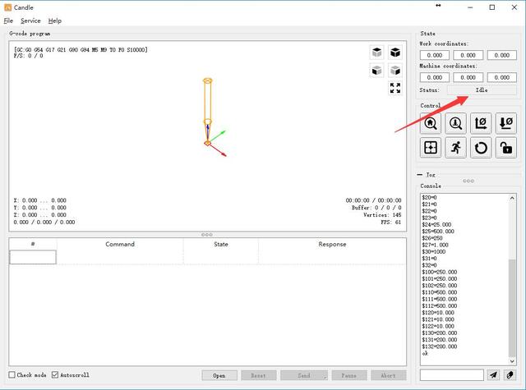
Task: Click the Zero Z button
Action: [506, 123]
